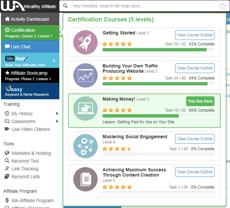The height and width of the screenshot is (208, 230).
Task: Click the Wealthy Affiliate logo
Action: tap(29, 6)
